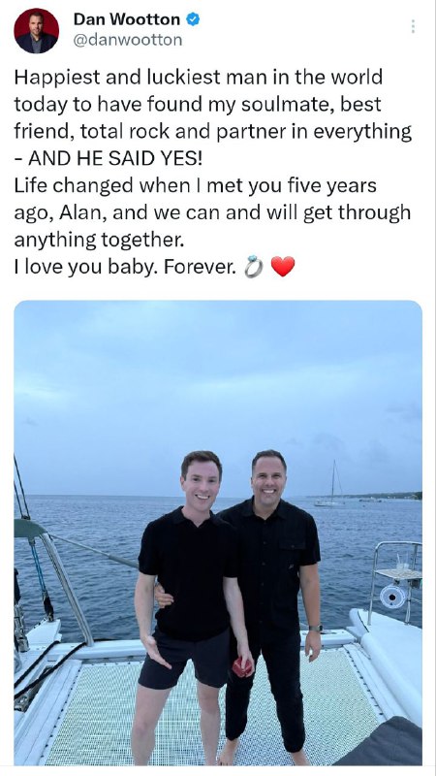Screen dimensions: 436x776
Task: Click the wristwatch on the man's arm
Action: click(x=316, y=628)
